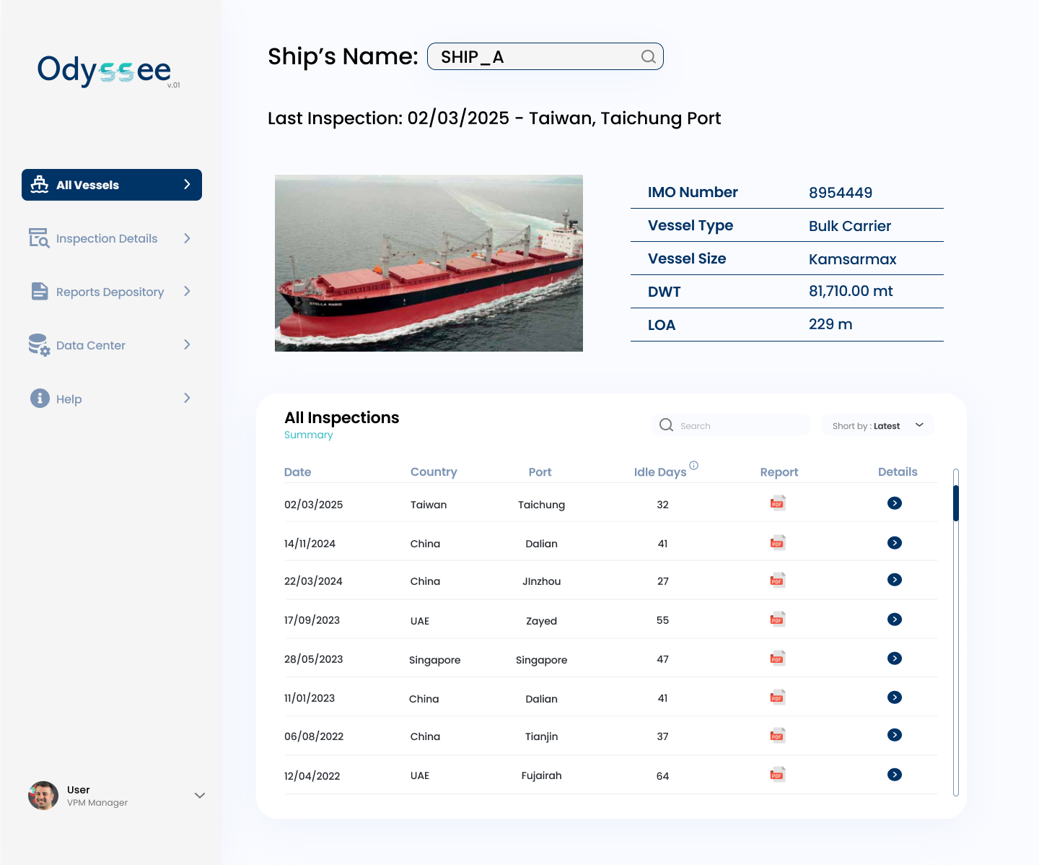
Task: Click the Summary link under All Inspections
Action: 309,435
